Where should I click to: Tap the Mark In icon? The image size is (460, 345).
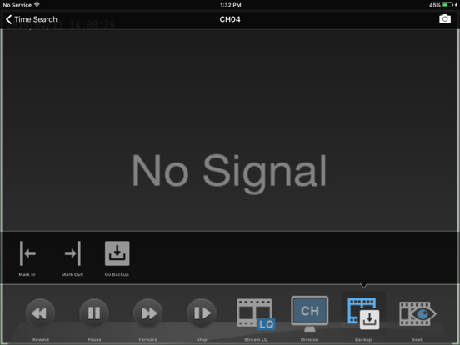(x=27, y=253)
